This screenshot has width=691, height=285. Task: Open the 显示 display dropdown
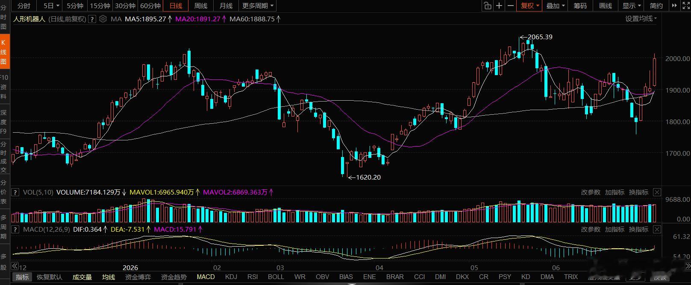pyautogui.click(x=632, y=6)
